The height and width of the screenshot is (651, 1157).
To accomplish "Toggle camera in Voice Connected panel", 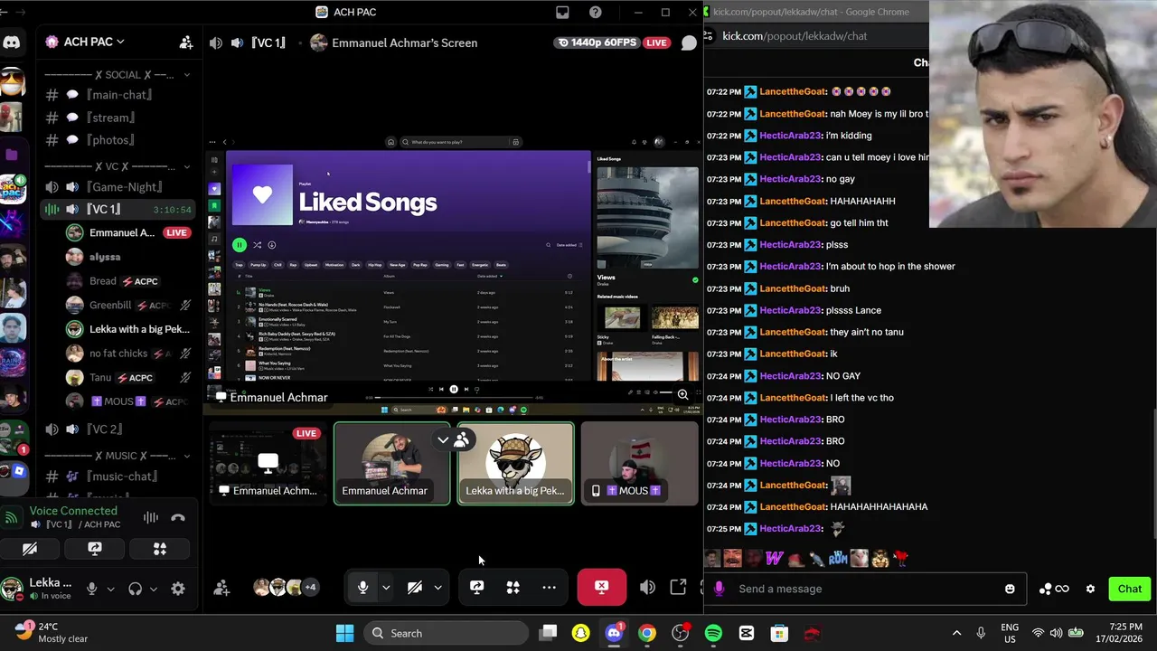I will pyautogui.click(x=30, y=548).
